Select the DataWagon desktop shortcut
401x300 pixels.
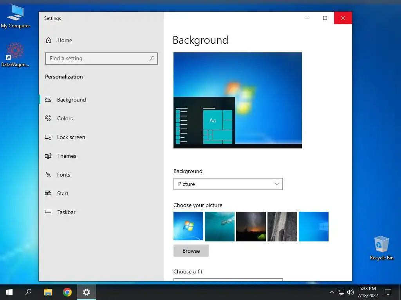coord(15,55)
